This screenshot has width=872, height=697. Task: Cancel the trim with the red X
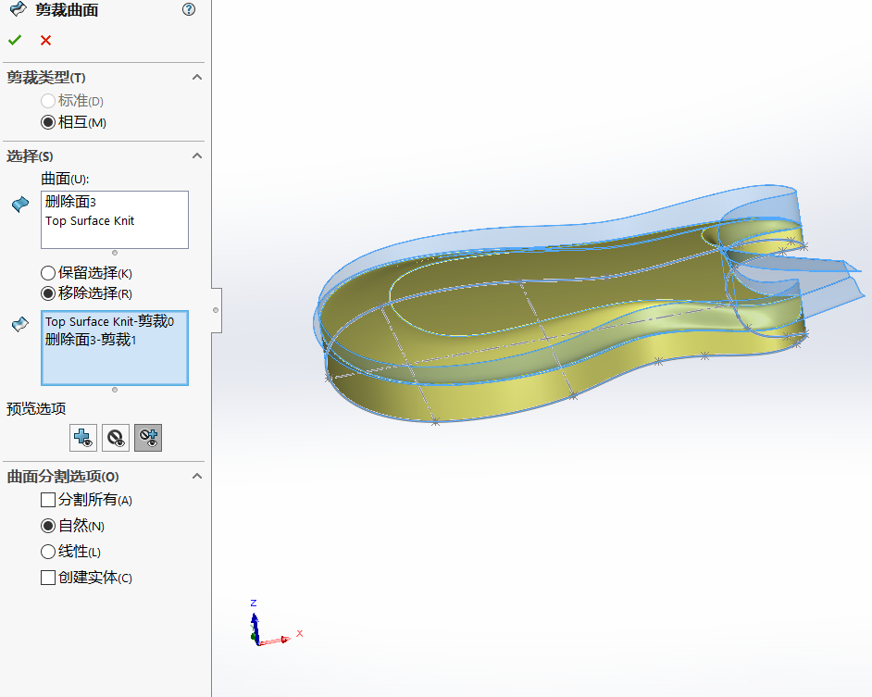45,40
